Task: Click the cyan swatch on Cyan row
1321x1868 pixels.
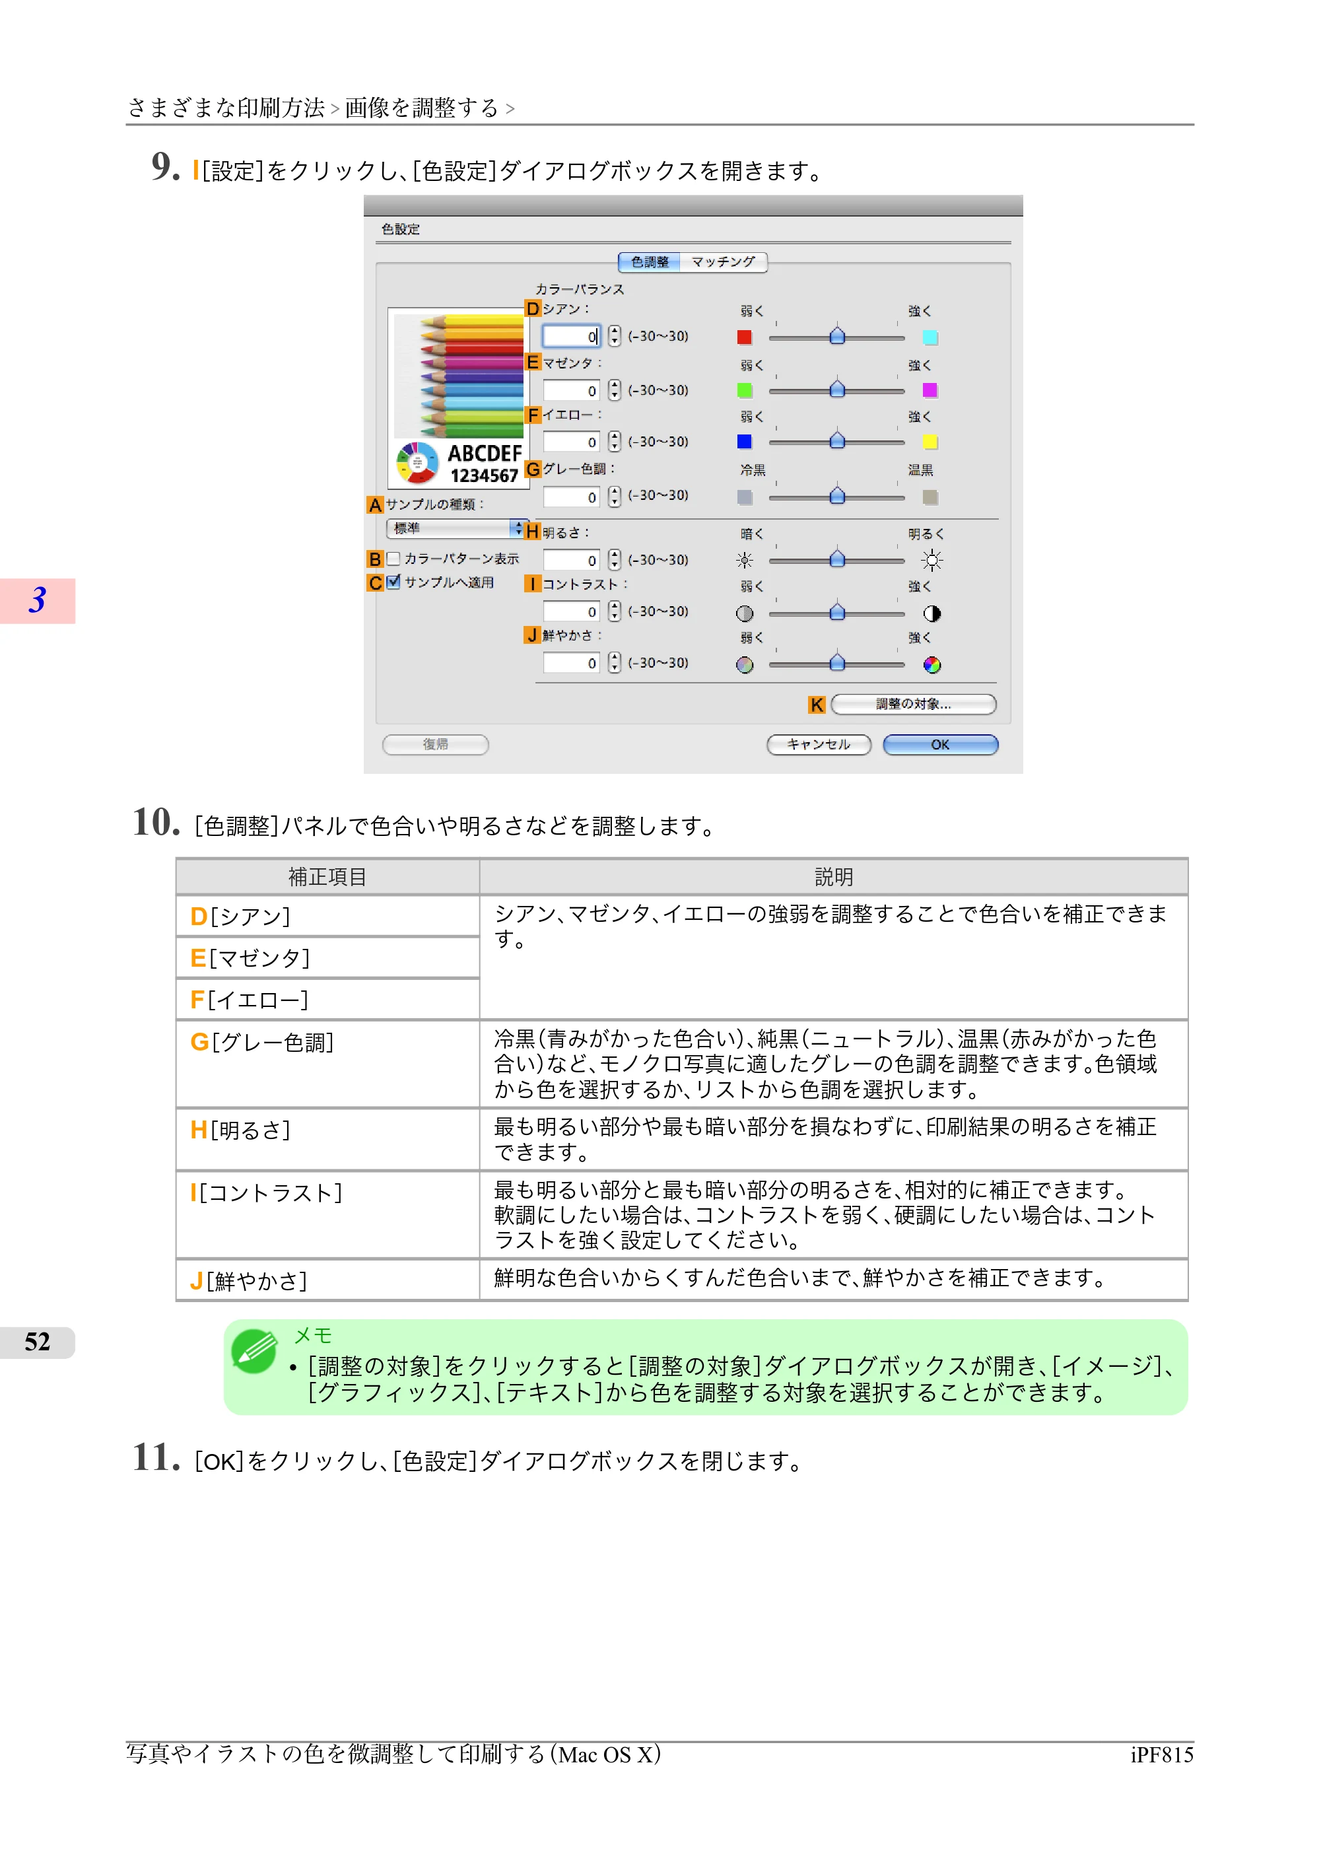Action: point(930,337)
